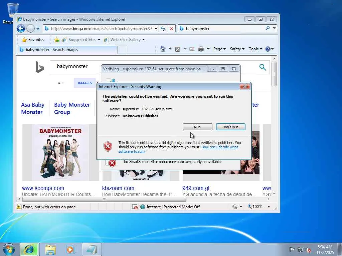
Task: Open the Tools menu
Action: pos(255,49)
